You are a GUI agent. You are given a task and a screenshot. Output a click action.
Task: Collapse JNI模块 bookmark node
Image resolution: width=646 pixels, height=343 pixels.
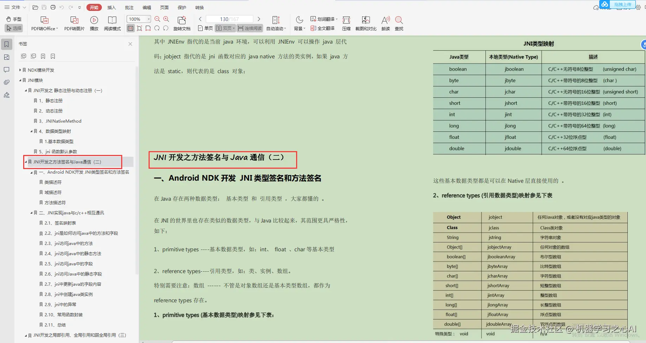[20, 80]
